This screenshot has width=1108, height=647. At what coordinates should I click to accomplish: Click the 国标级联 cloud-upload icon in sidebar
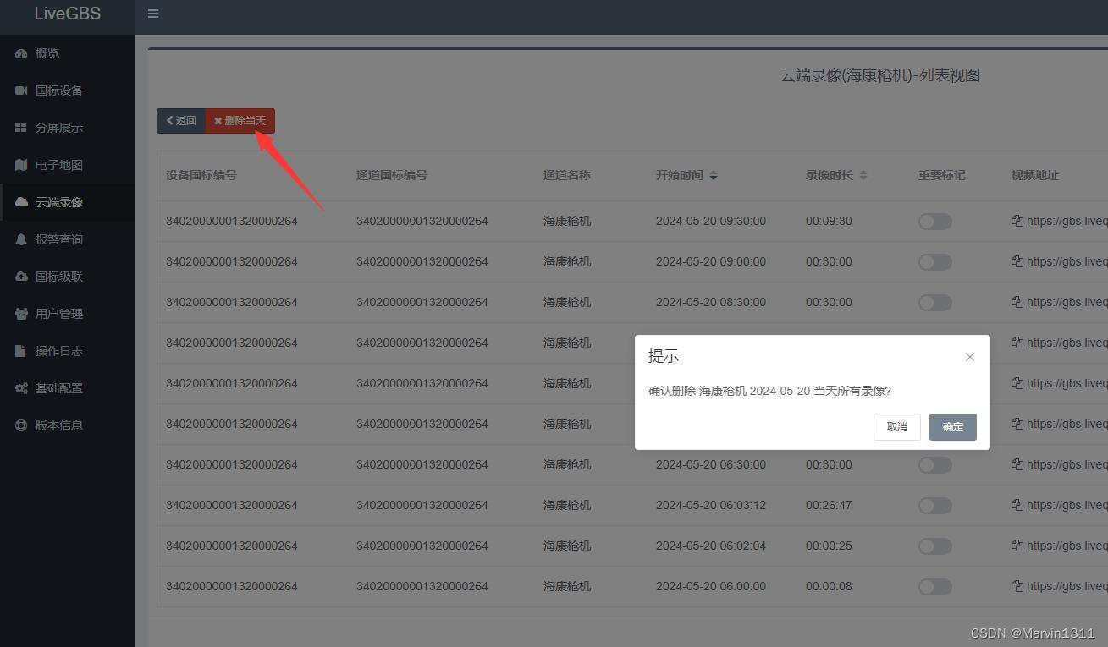point(21,277)
